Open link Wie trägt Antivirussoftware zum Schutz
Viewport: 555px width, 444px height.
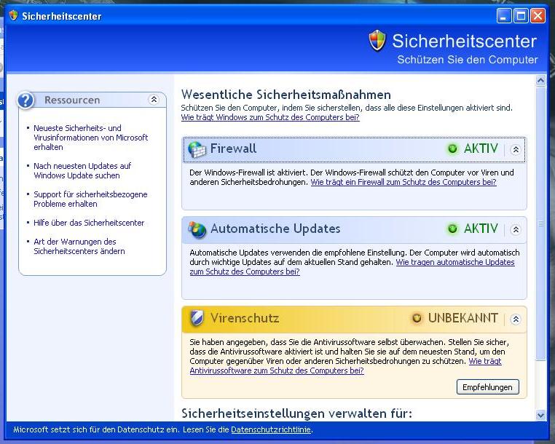277,370
